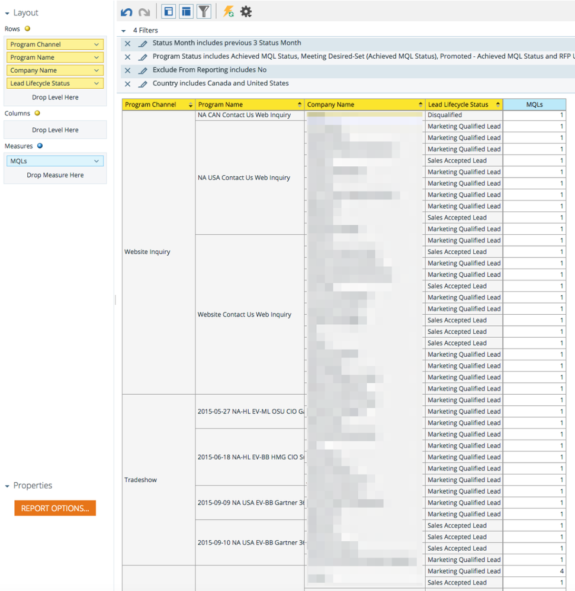
Task: Collapse the 4 Filters section
Action: coord(124,31)
